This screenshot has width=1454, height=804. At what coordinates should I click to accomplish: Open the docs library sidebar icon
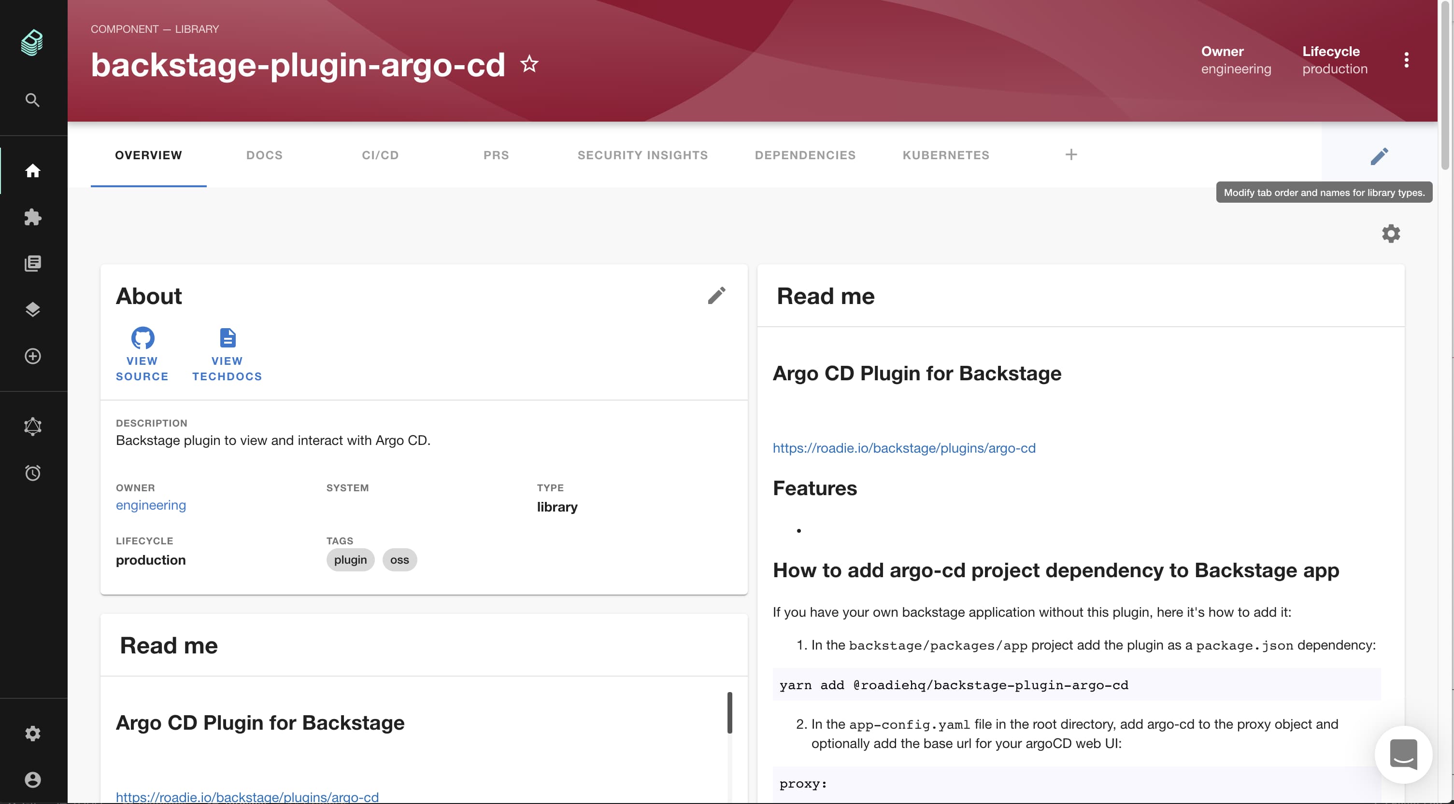pos(33,263)
